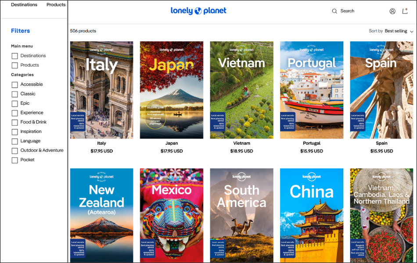
Task: Open the Spain guidebook cover
Action: [x=381, y=90]
